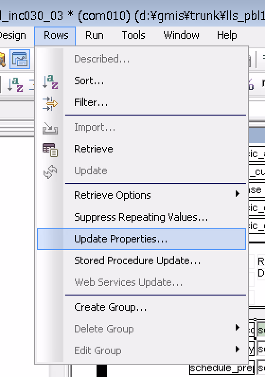This screenshot has height=377, width=265.
Task: Click the highlighted preview window toolbar icon
Action: [20, 59]
